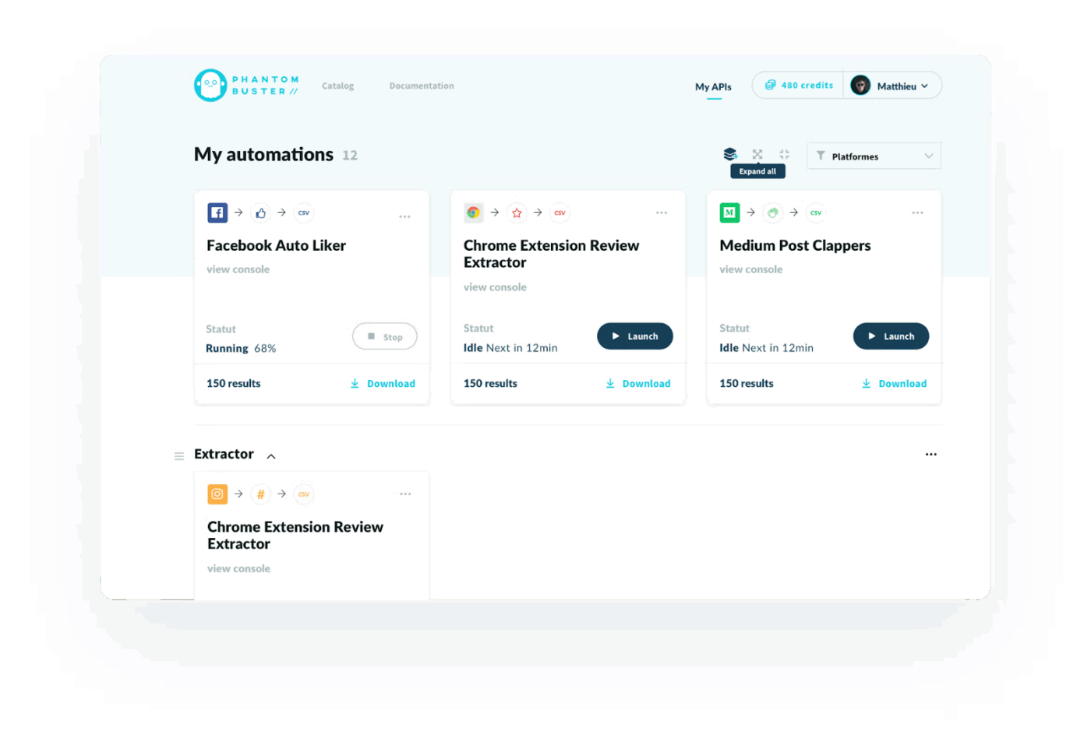The image size is (1091, 745).
Task: Open the Platformes filter dropdown
Action: tap(873, 156)
